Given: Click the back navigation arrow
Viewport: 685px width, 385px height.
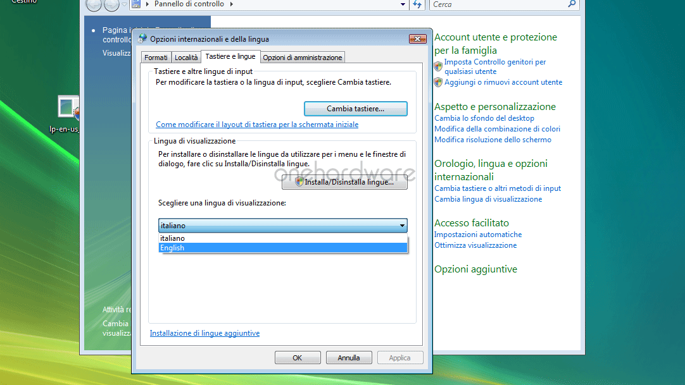Looking at the screenshot, I should click(93, 5).
